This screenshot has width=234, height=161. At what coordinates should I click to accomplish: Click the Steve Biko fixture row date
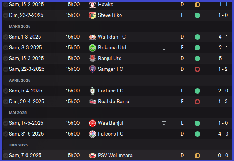tap(26, 15)
